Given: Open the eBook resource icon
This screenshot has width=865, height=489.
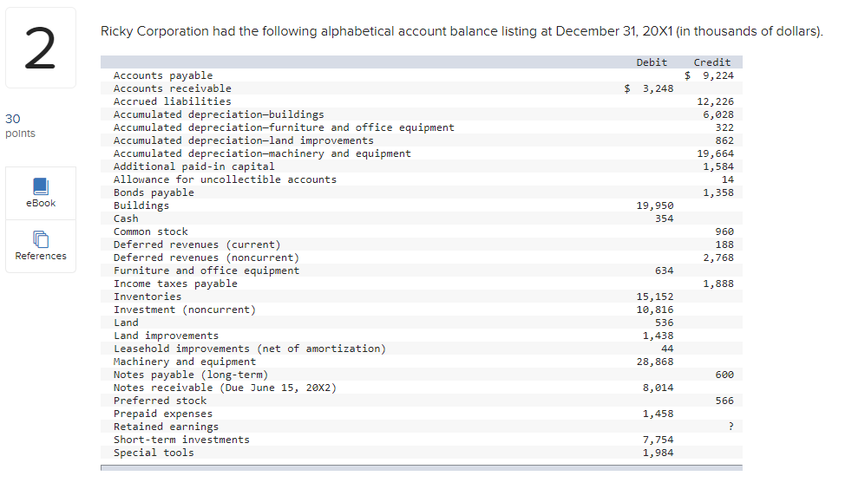Looking at the screenshot, I should (x=41, y=186).
